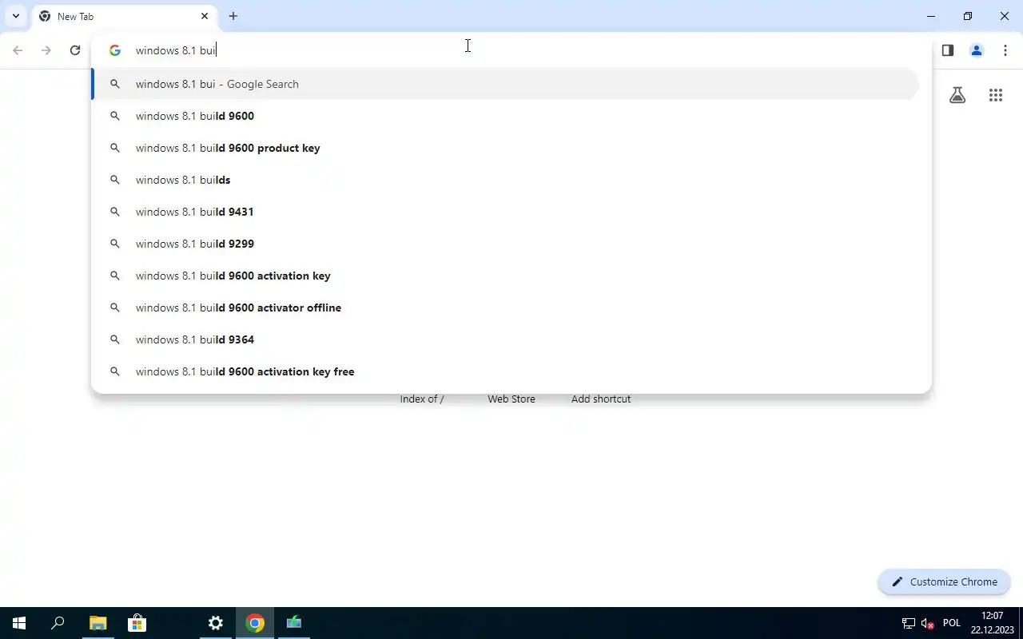
Task: Pick suggestion 'windows 8.1 build 9364'
Action: pos(505,339)
